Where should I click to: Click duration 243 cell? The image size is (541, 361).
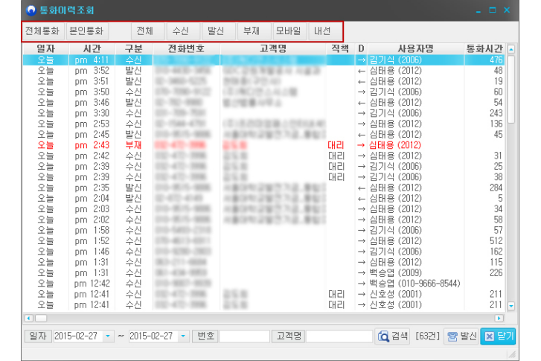click(x=496, y=113)
